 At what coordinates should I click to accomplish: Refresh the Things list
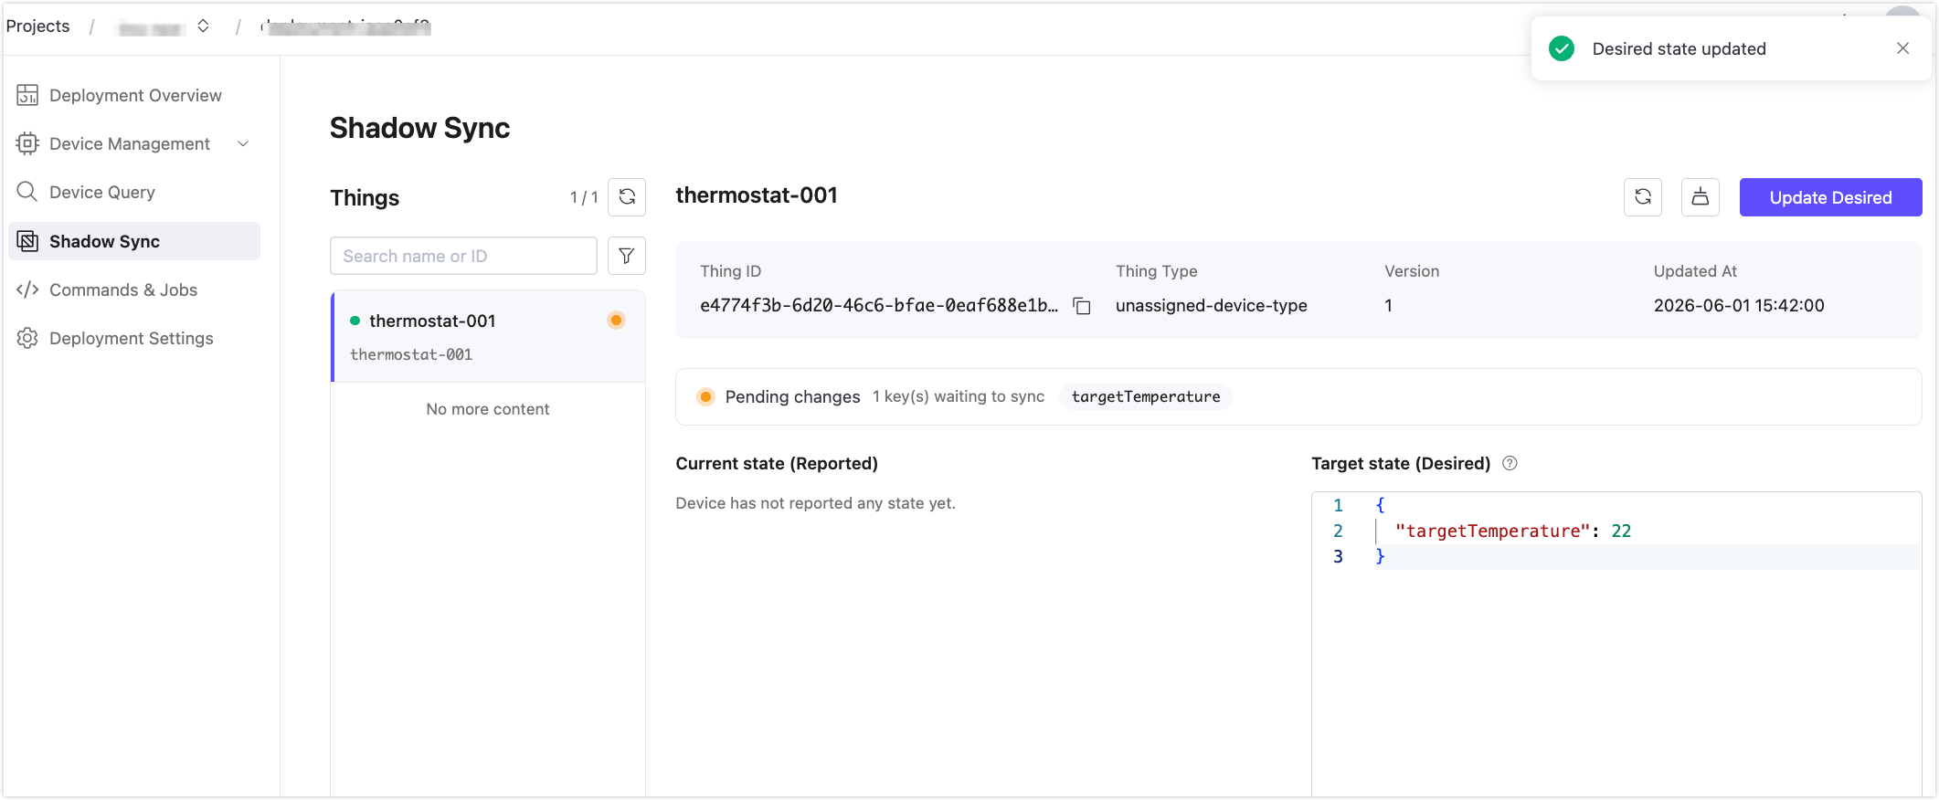(x=627, y=197)
